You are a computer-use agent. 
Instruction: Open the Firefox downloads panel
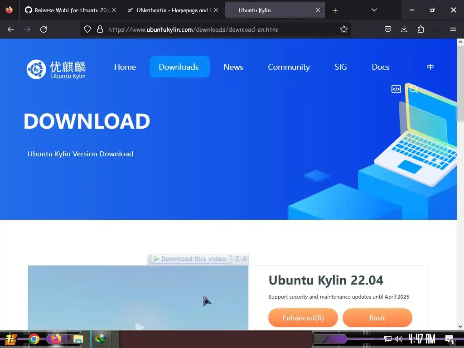(404, 29)
